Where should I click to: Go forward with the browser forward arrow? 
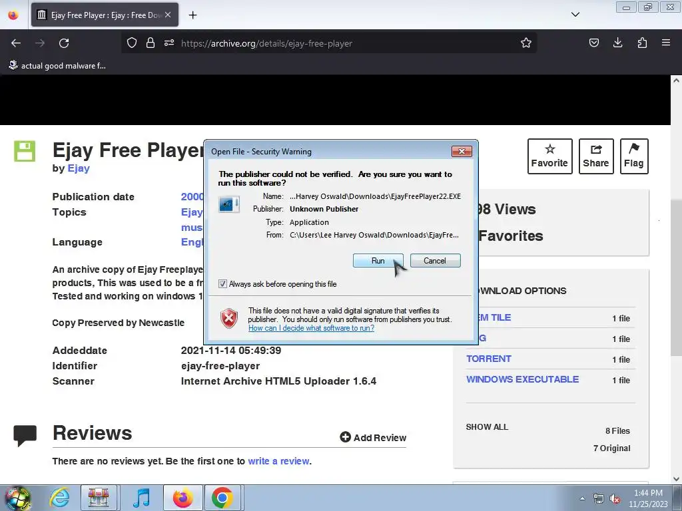40,43
